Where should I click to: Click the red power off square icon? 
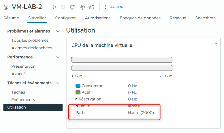click(x=63, y=7)
